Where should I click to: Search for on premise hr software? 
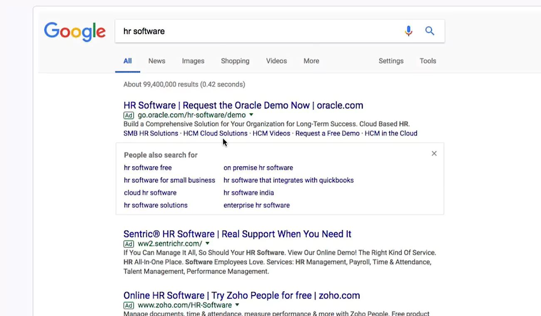258,168
